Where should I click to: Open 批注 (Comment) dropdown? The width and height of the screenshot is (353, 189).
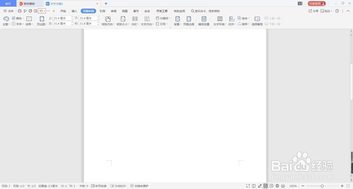coord(326,11)
